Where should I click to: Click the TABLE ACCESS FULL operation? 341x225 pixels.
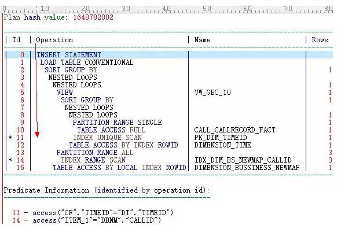tap(111, 130)
